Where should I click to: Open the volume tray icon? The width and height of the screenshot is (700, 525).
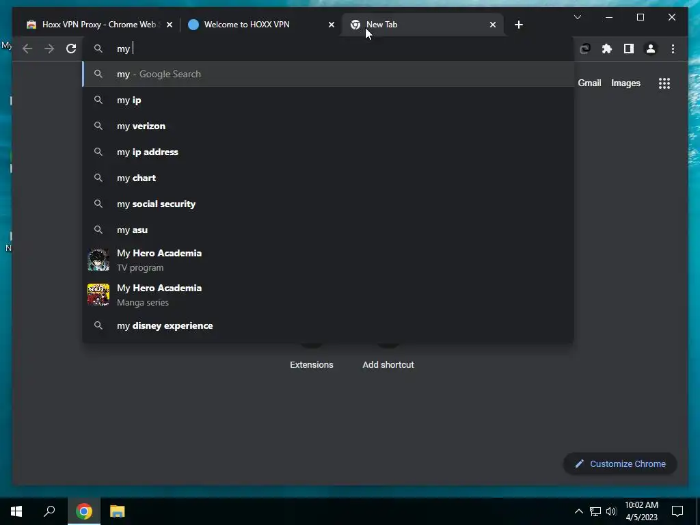click(x=610, y=511)
